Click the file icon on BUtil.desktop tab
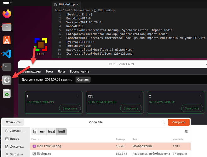 [55, 4]
